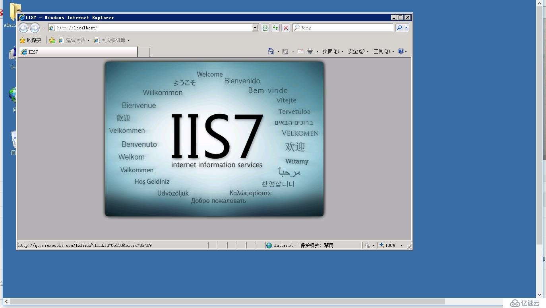The width and height of the screenshot is (546, 308).
Task: Click the horizontal scrollbar of outer window
Action: (x=227, y=302)
